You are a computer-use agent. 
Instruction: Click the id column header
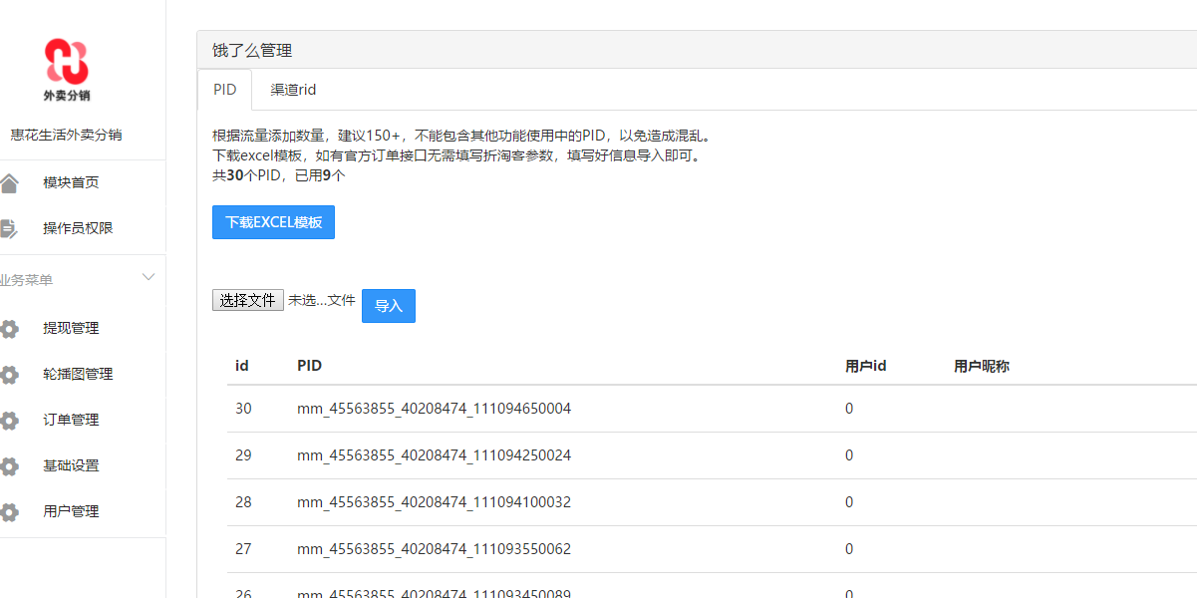tap(242, 366)
